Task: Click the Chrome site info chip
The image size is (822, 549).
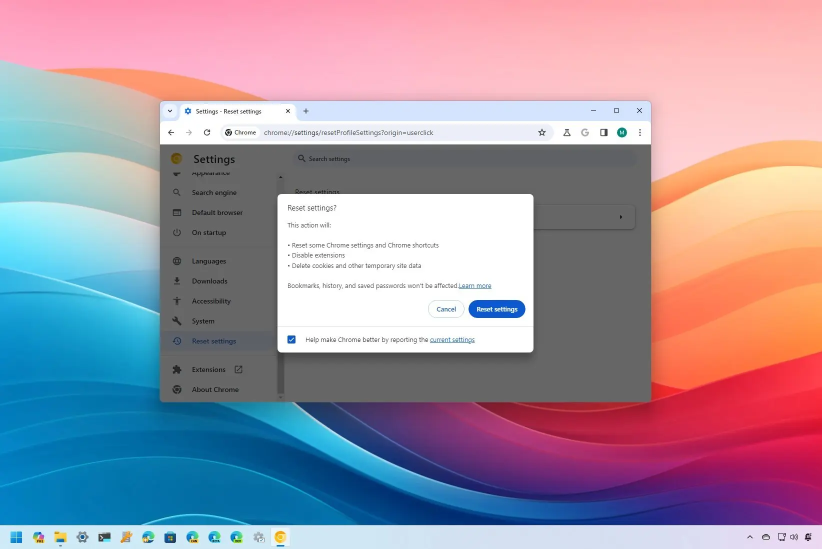Action: pyautogui.click(x=240, y=132)
